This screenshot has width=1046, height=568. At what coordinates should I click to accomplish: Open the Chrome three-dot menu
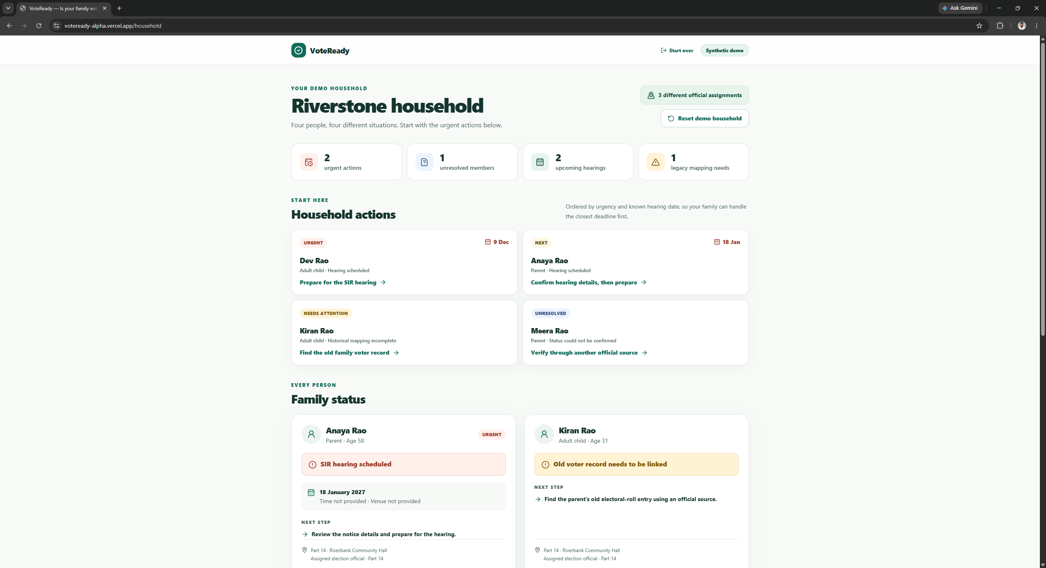(1037, 26)
